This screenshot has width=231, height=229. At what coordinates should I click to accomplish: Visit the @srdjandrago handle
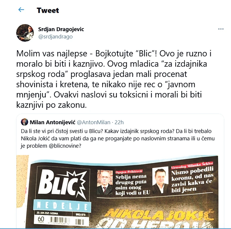tap(55, 37)
